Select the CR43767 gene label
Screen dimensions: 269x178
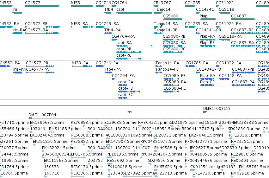pos(162,3)
